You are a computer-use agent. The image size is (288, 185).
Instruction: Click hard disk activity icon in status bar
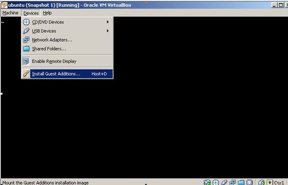[x=207, y=182]
